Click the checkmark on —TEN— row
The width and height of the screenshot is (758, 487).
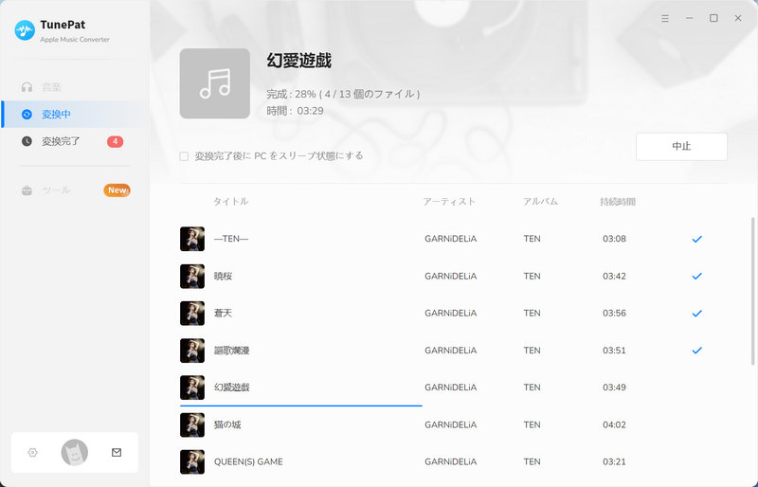[x=696, y=239]
